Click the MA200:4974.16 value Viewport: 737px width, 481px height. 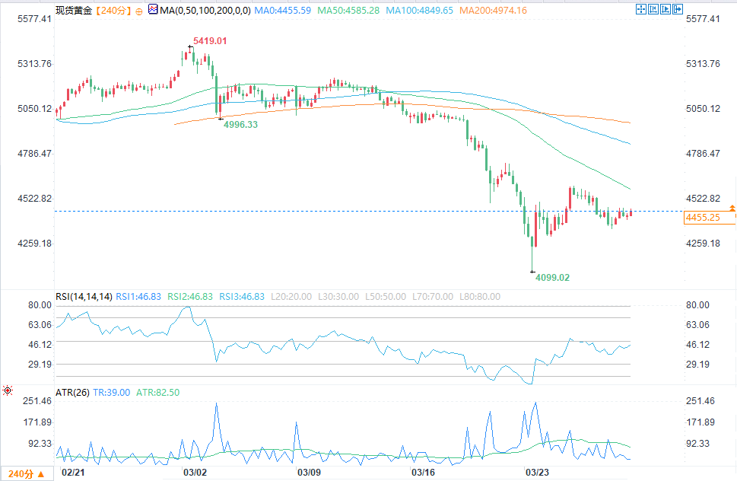(493, 11)
